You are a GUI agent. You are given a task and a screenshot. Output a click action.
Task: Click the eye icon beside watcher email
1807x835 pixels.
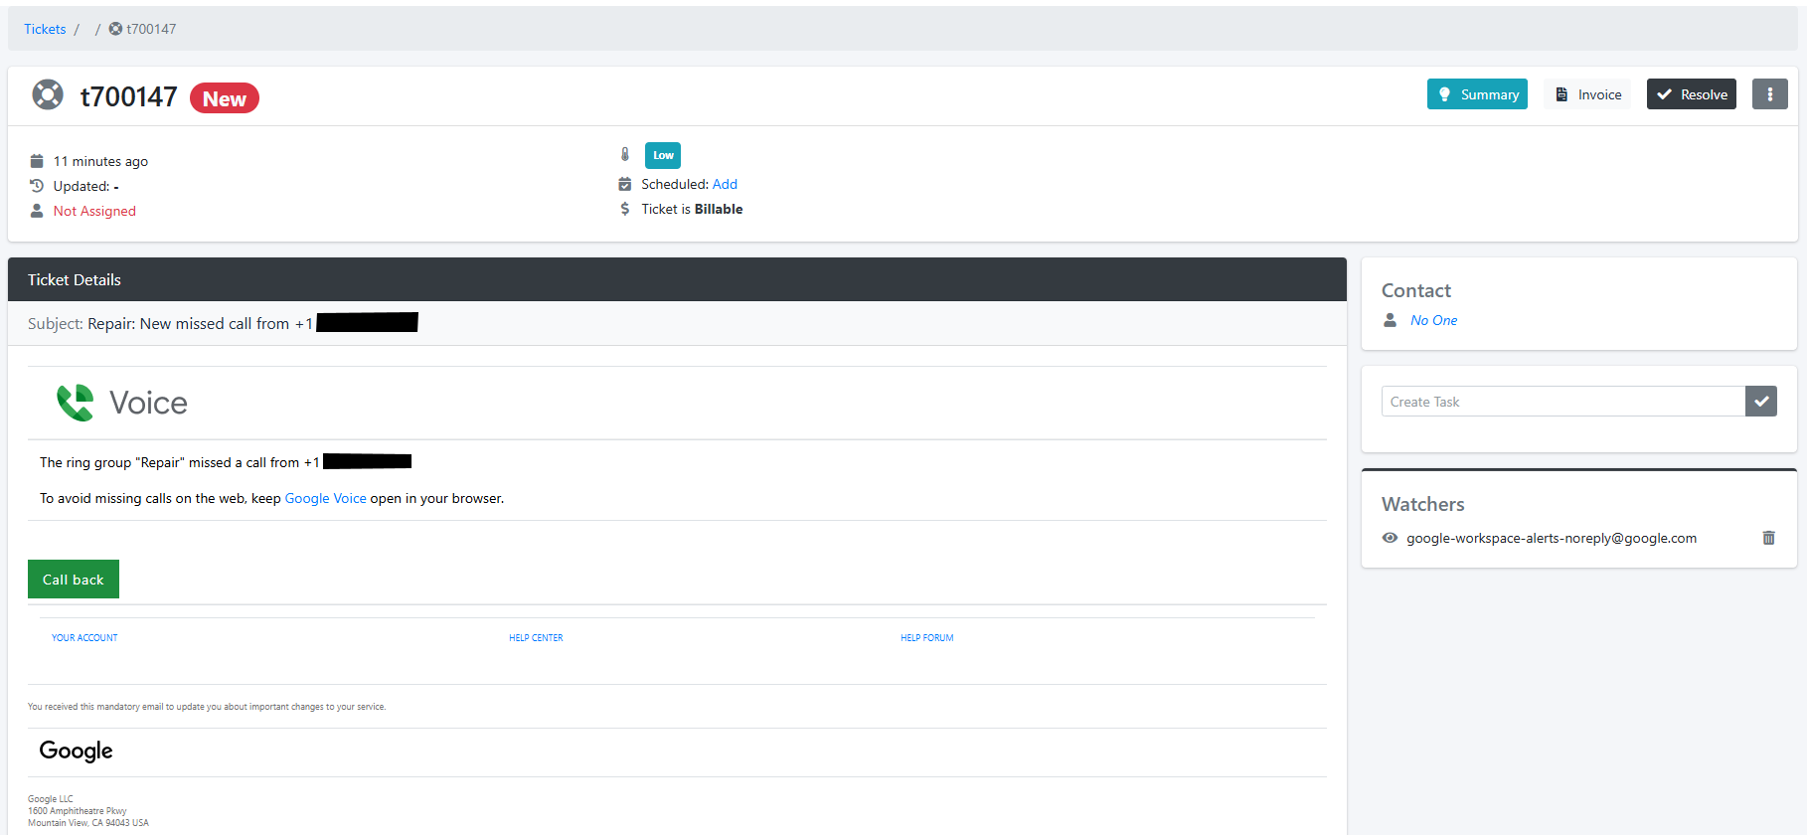1390,538
